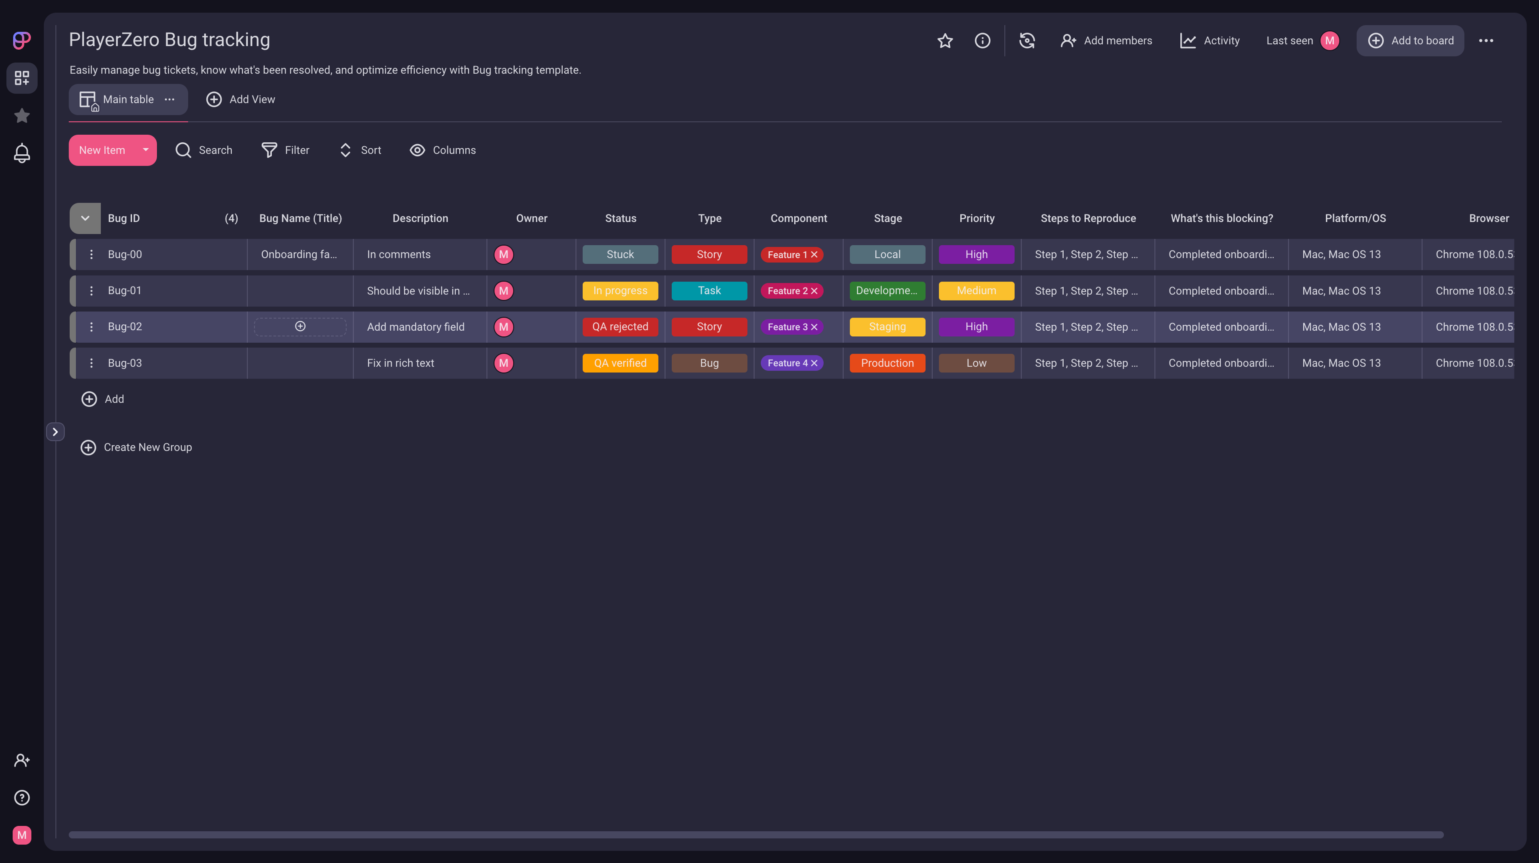Viewport: 1539px width, 863px height.
Task: Remove the Feature 1 component tag
Action: click(814, 255)
